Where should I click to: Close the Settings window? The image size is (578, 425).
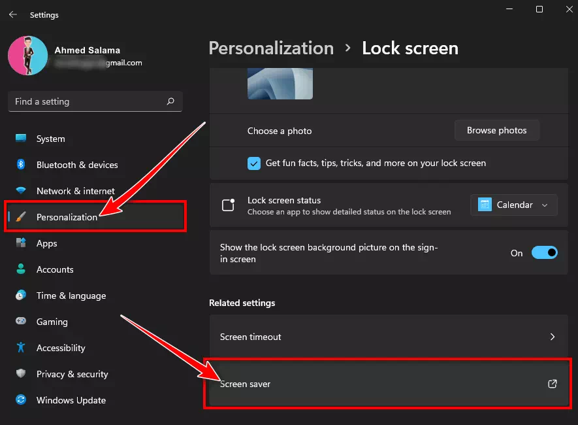pos(569,9)
